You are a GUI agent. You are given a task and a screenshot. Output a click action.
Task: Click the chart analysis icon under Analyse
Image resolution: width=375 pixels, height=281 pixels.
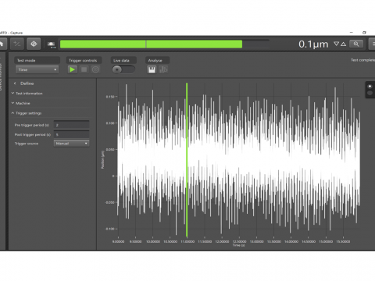pos(163,69)
